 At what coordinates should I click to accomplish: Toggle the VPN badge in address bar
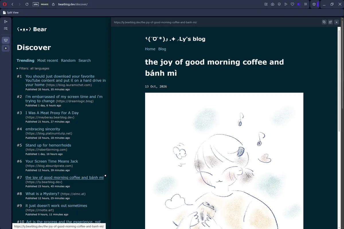36,4
